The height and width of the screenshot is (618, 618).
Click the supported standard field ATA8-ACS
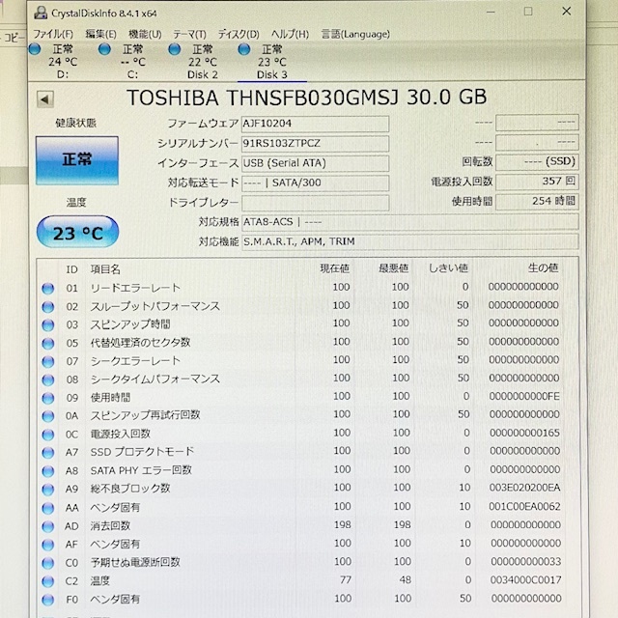coord(409,222)
